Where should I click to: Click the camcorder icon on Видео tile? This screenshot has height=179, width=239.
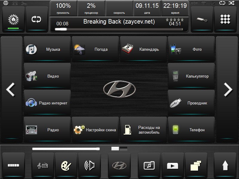point(31,76)
